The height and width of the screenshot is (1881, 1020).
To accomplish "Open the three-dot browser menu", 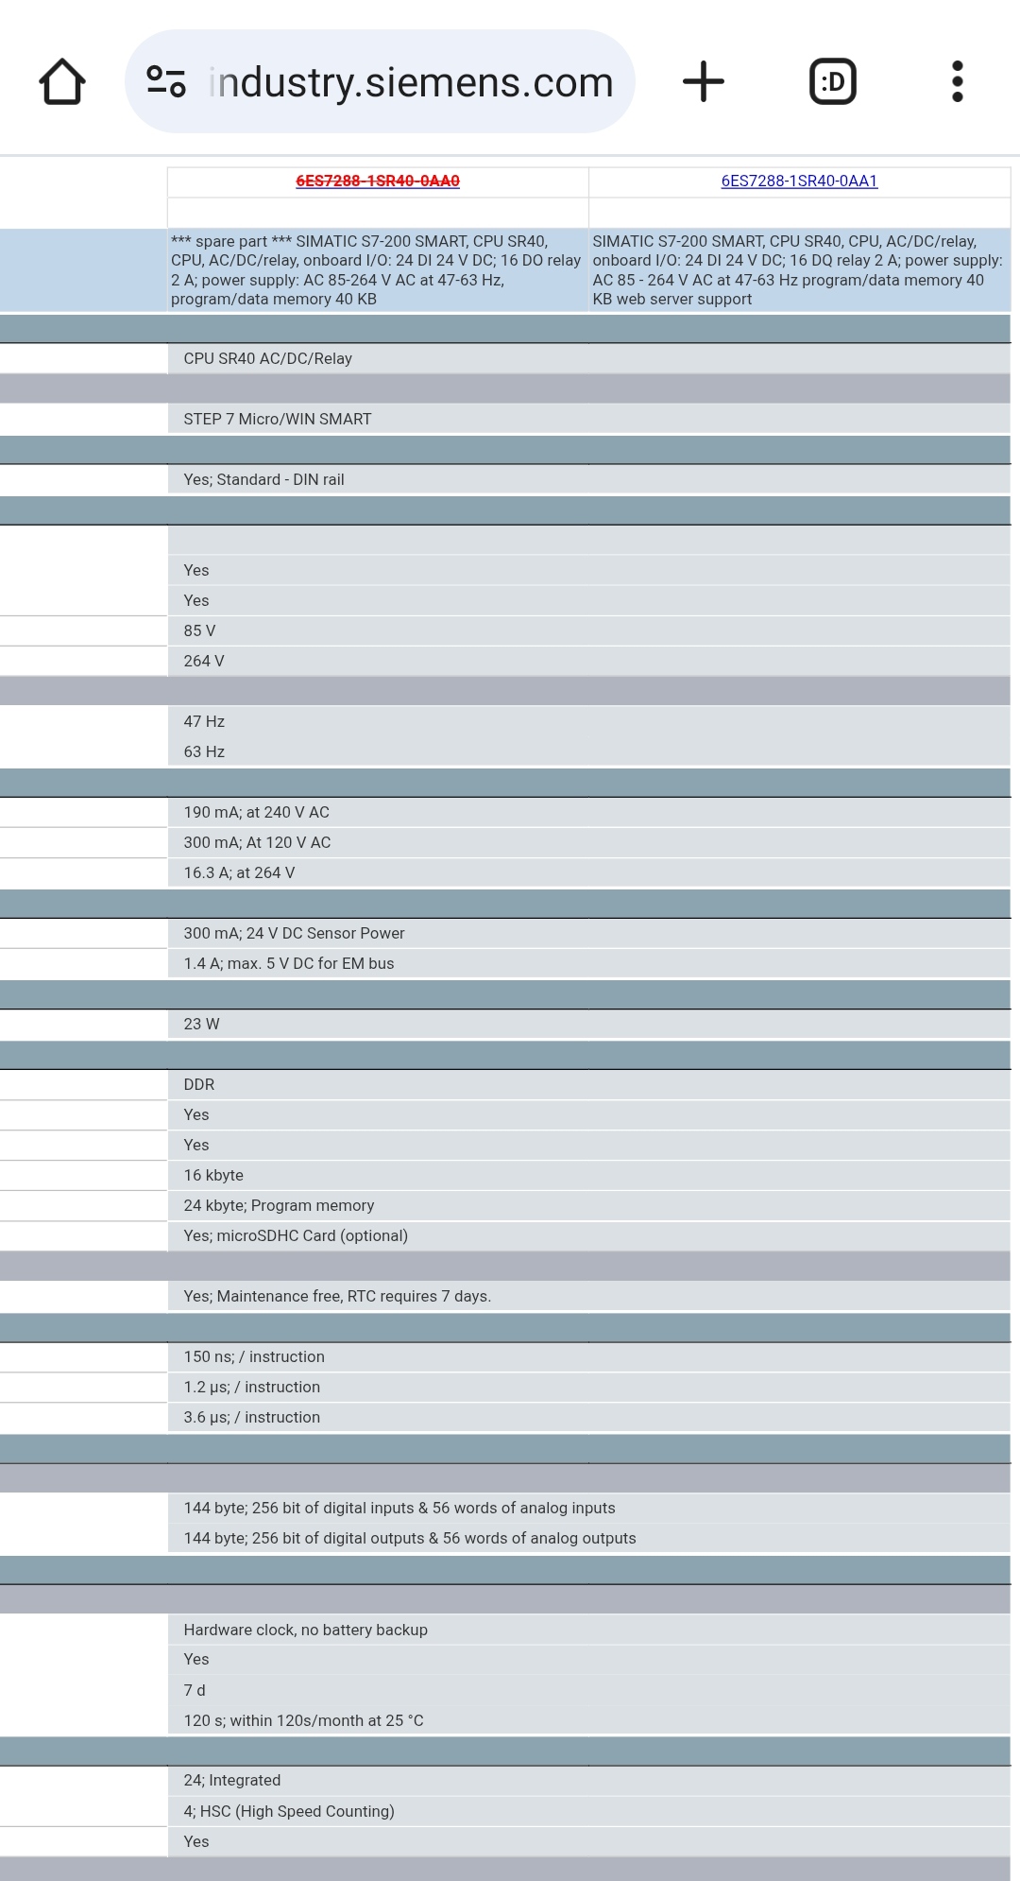I will 958,81.
